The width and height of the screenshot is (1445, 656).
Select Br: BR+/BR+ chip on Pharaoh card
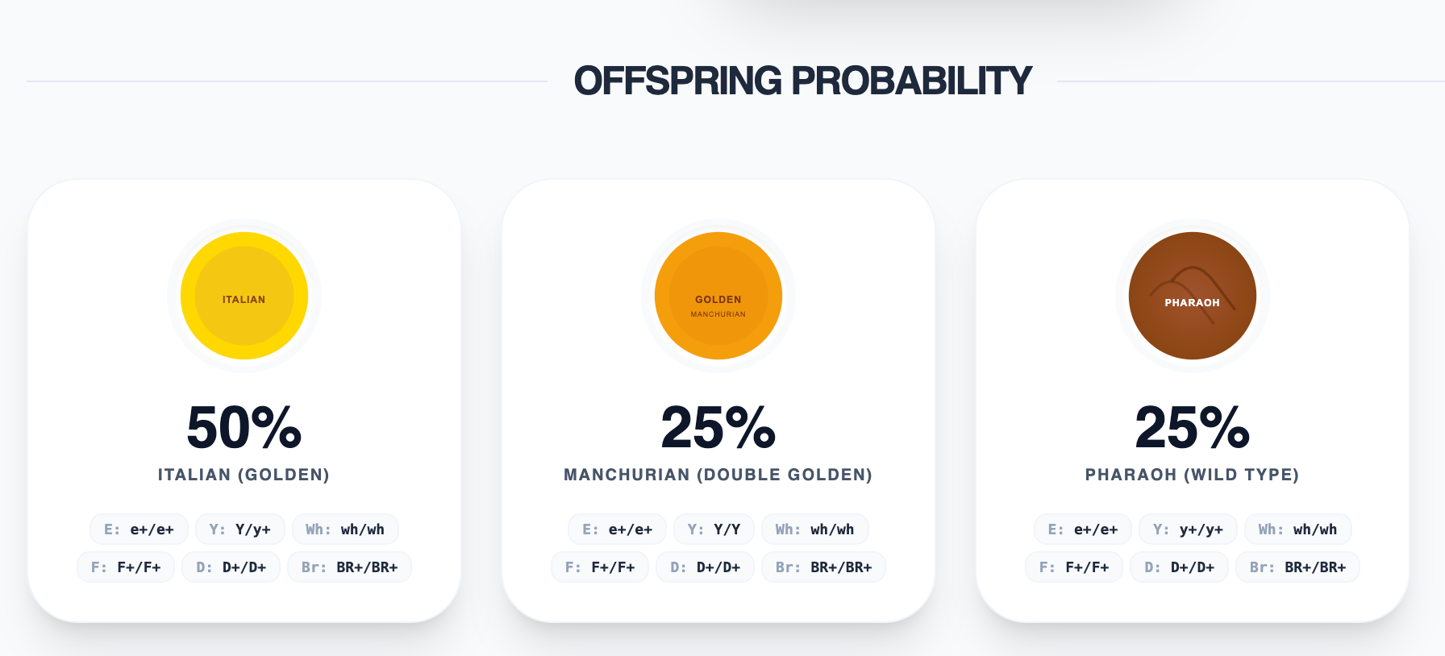[x=1297, y=567]
